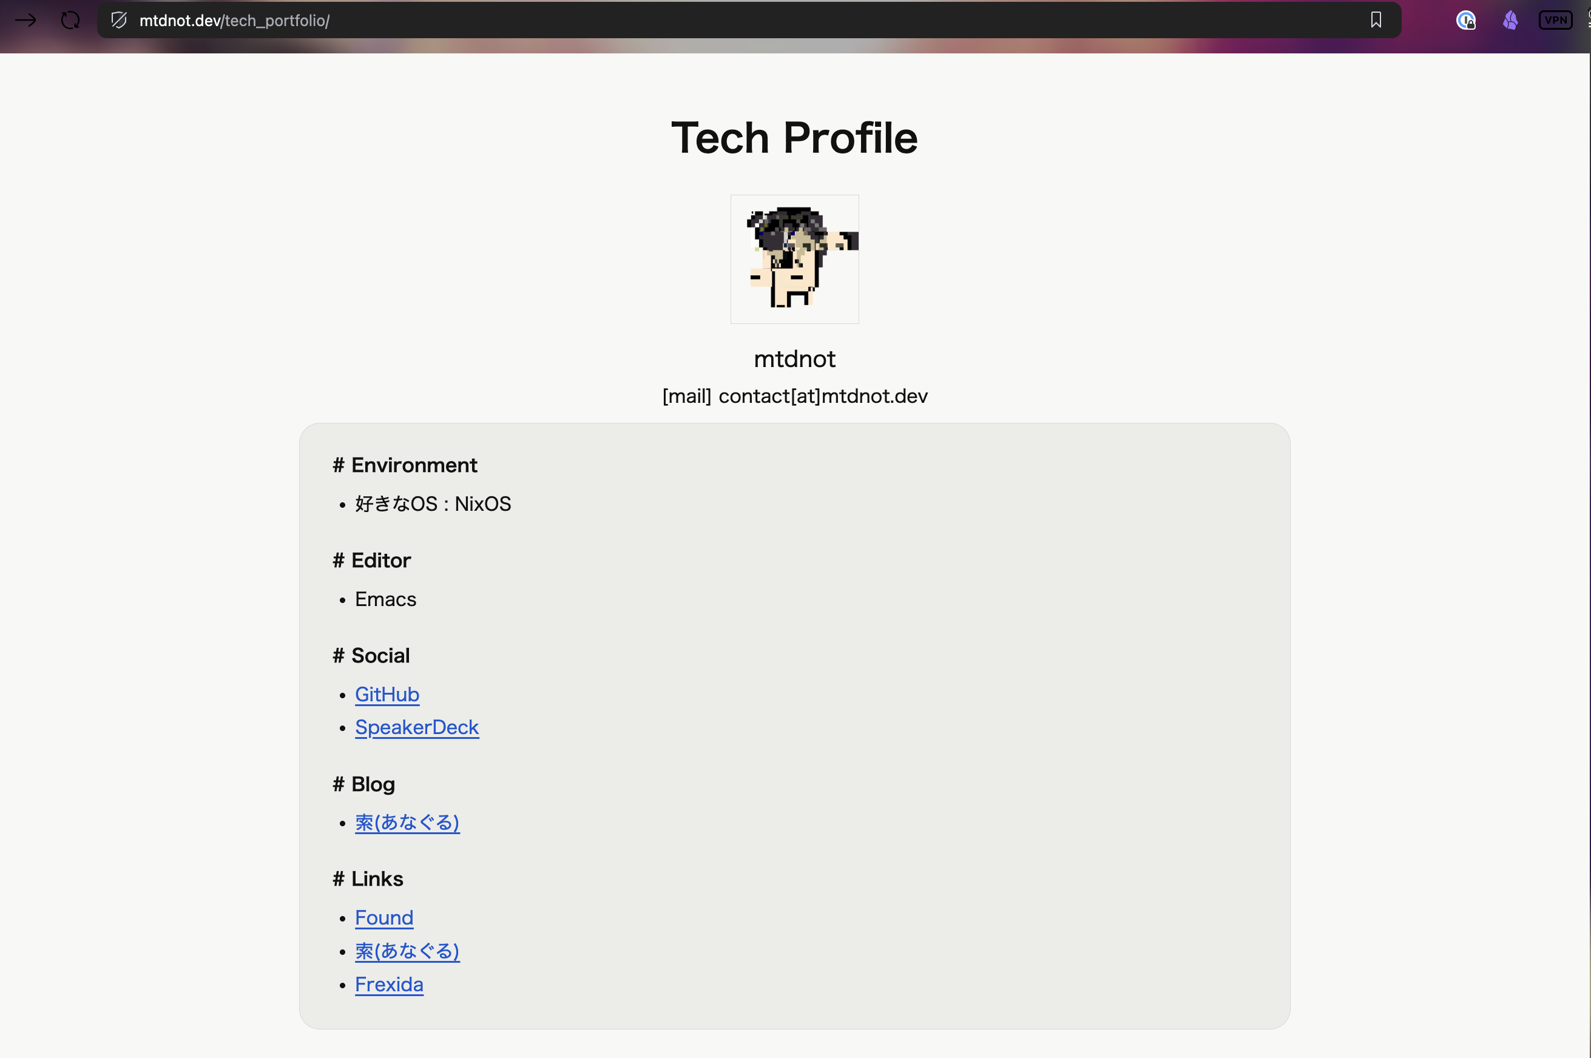Reload the page with the refresh icon
The height and width of the screenshot is (1058, 1591).
tap(70, 20)
